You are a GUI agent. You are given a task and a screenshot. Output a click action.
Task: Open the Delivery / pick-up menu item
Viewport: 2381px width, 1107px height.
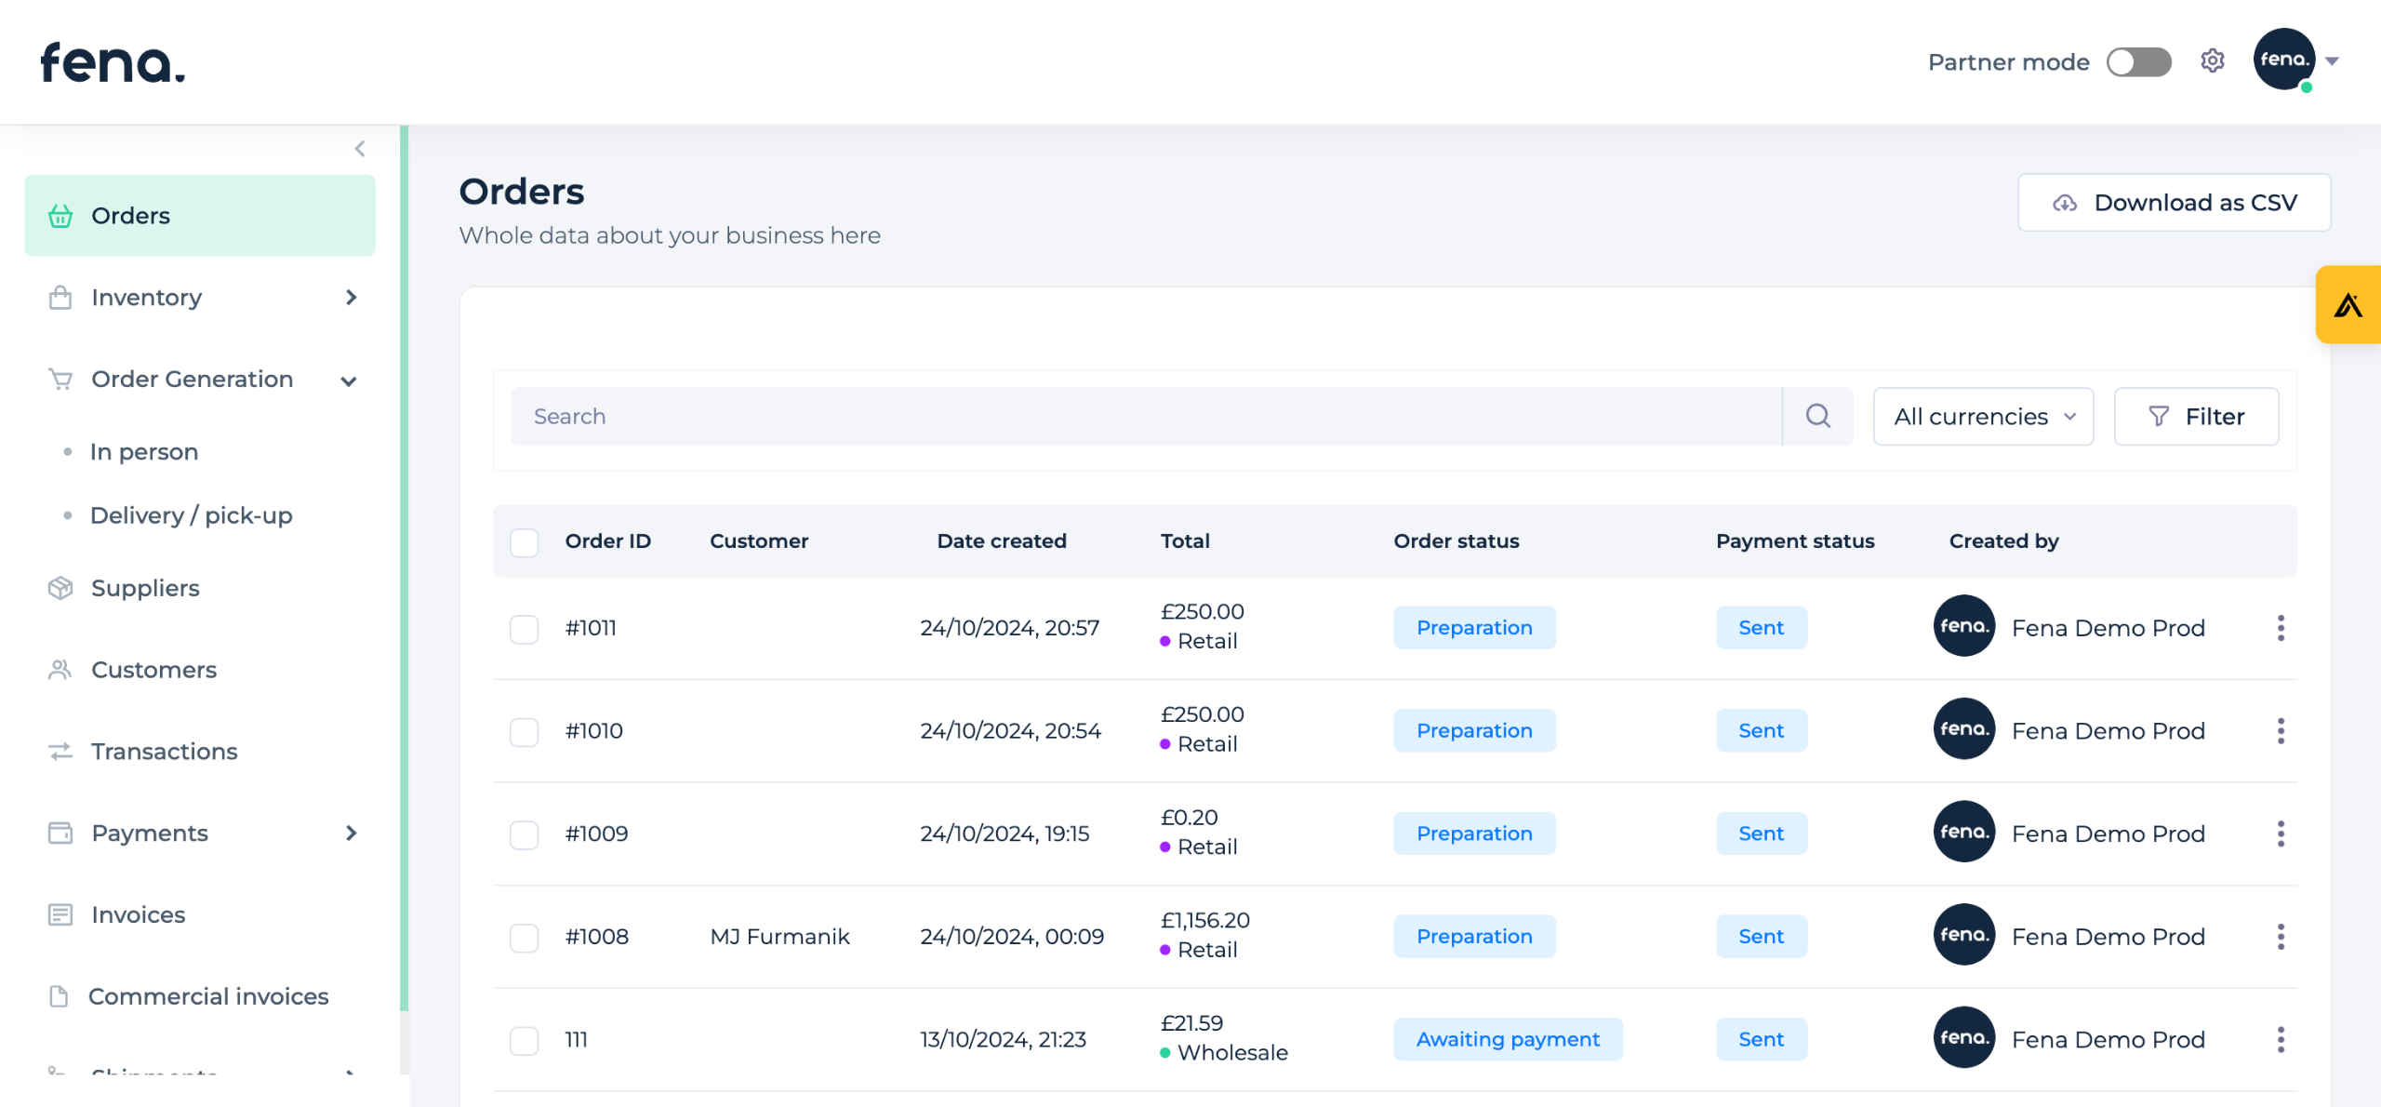(191, 515)
